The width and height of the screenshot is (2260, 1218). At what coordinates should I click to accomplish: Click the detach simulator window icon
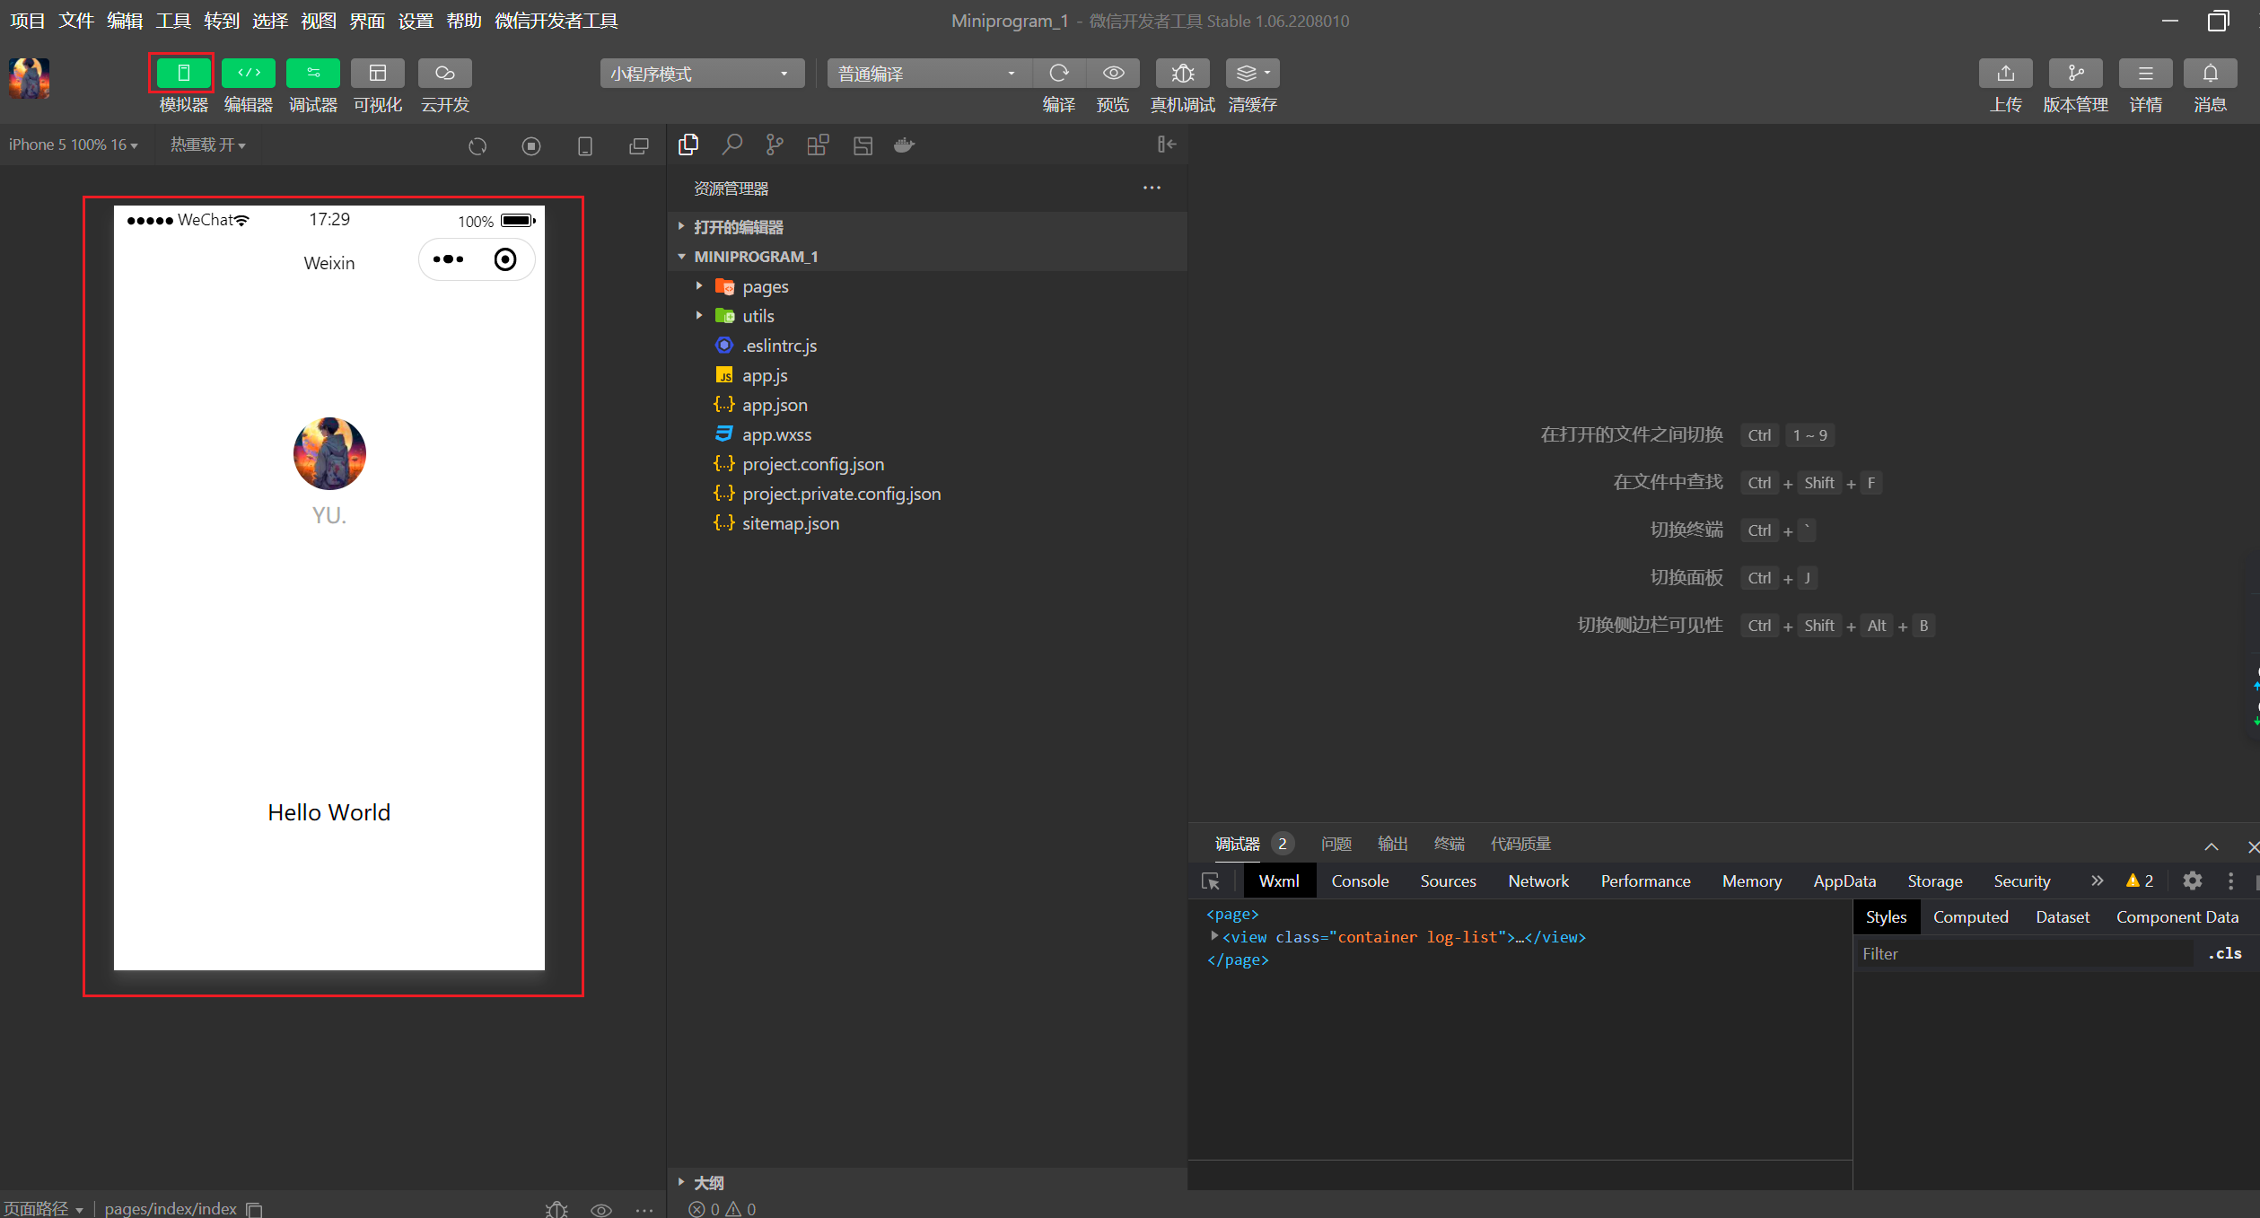click(639, 145)
